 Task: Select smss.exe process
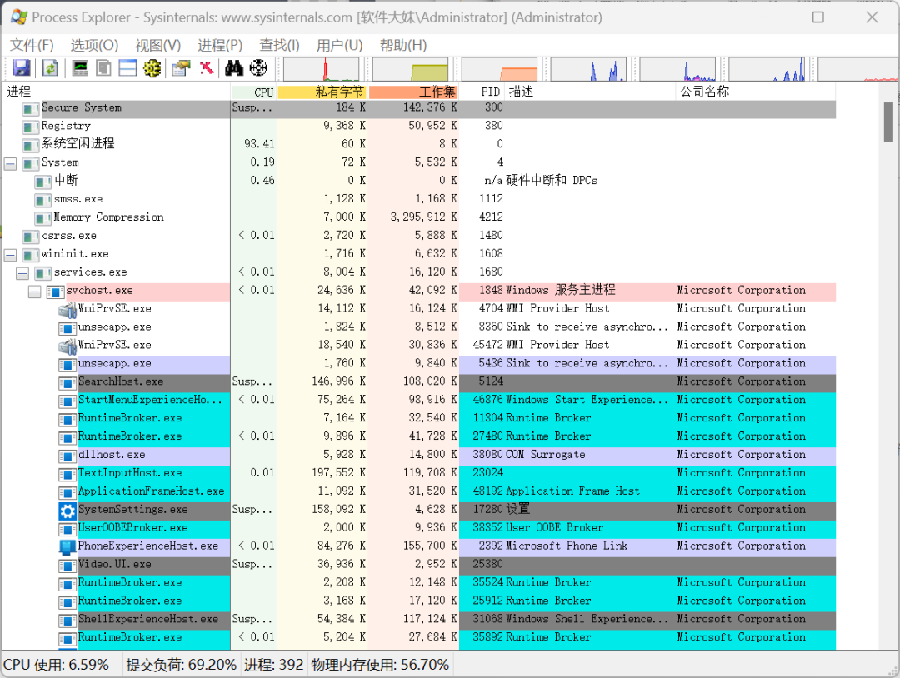[78, 199]
